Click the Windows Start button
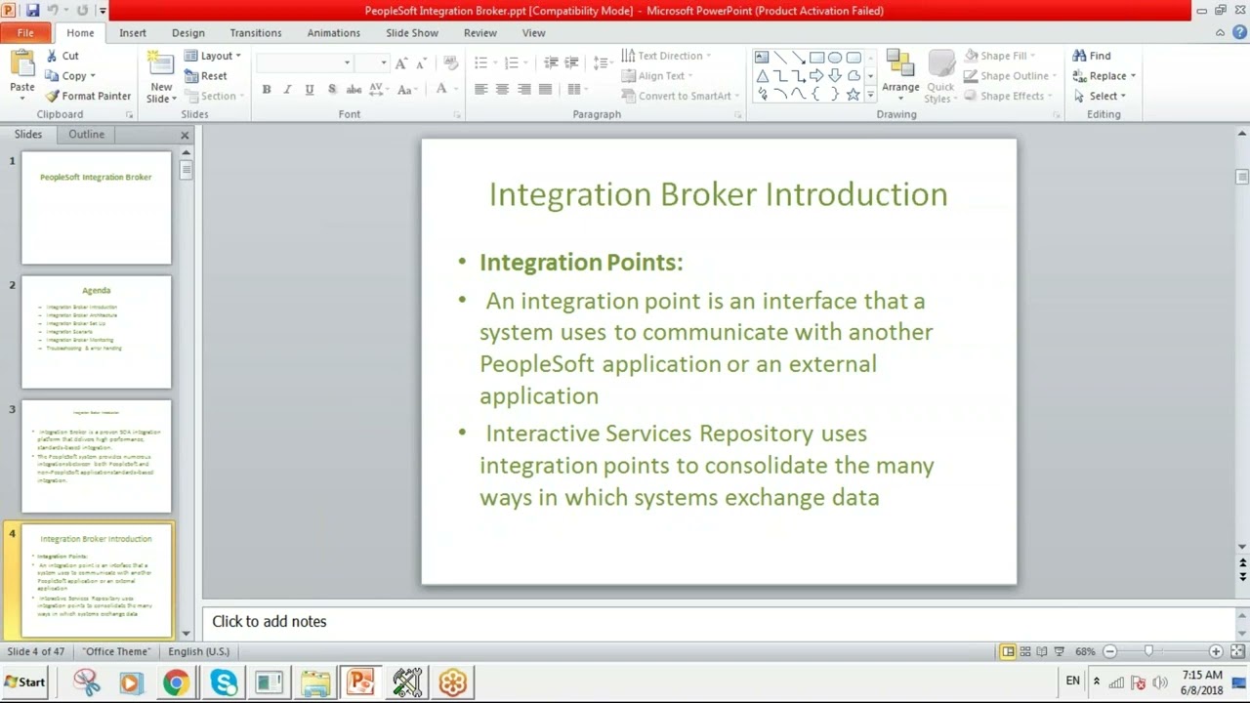 (x=25, y=682)
